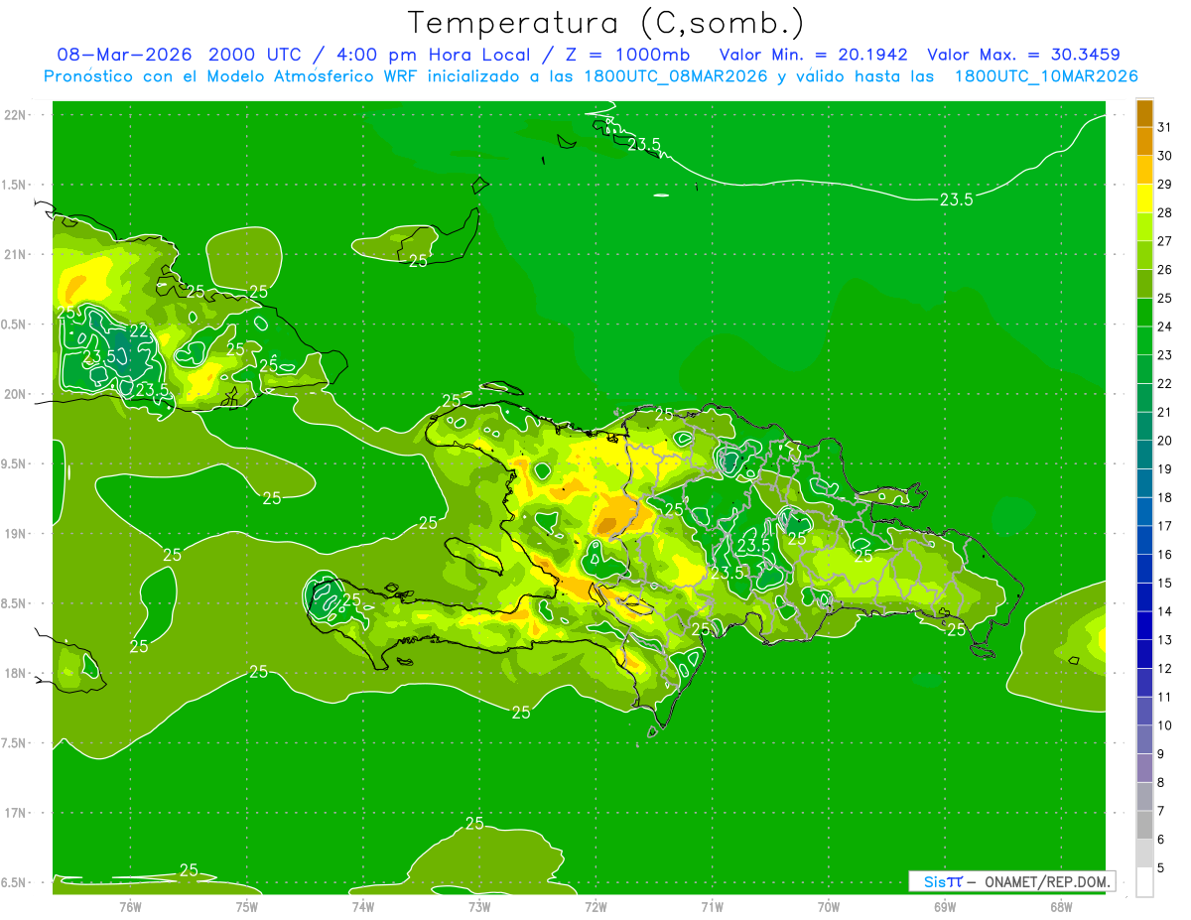Click the '18N' latitude axis label

pyautogui.click(x=15, y=673)
